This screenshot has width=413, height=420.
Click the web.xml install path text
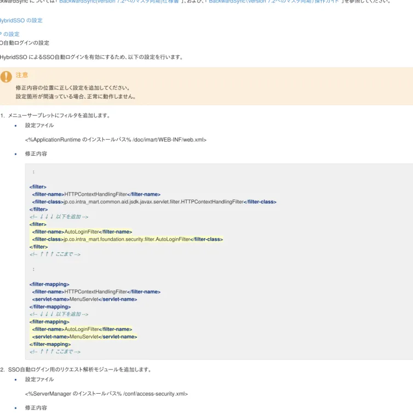116,140
